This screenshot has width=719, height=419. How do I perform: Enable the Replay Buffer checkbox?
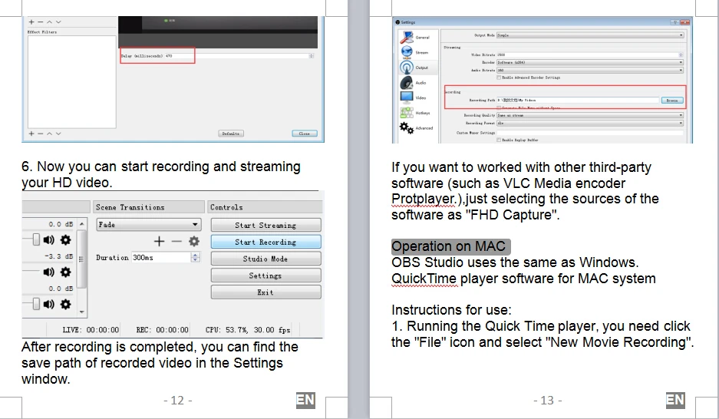499,140
